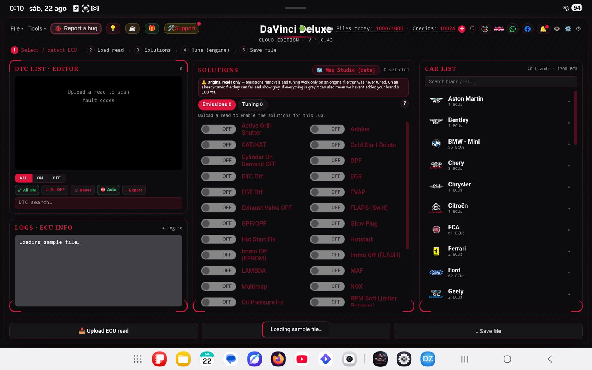Toggle the CAT/KAT switch
The image size is (592, 370).
[219, 145]
